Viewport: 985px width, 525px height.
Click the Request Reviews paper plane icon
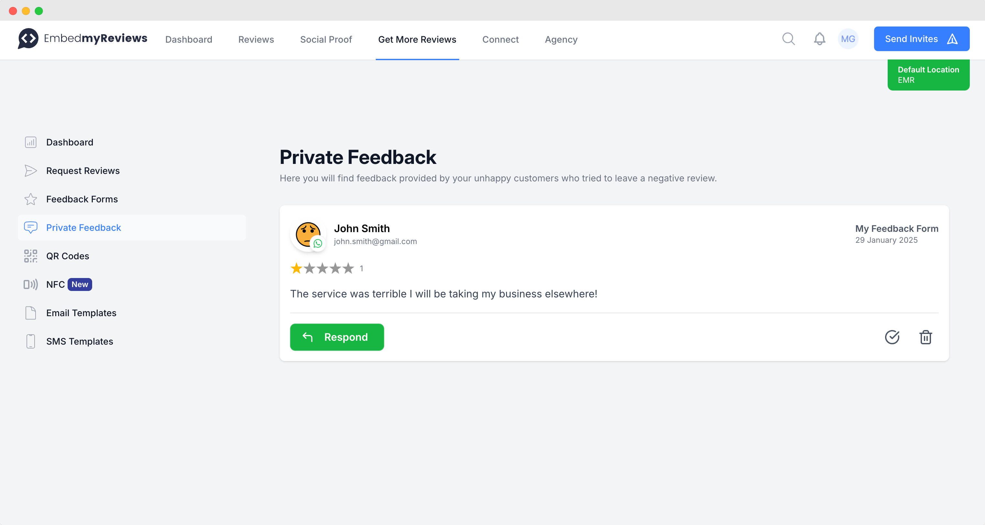click(x=31, y=171)
